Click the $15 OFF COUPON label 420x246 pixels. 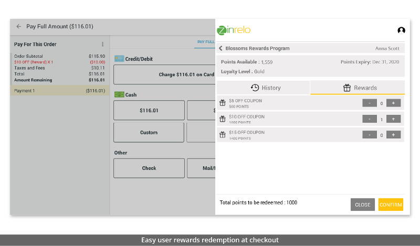[247, 132]
